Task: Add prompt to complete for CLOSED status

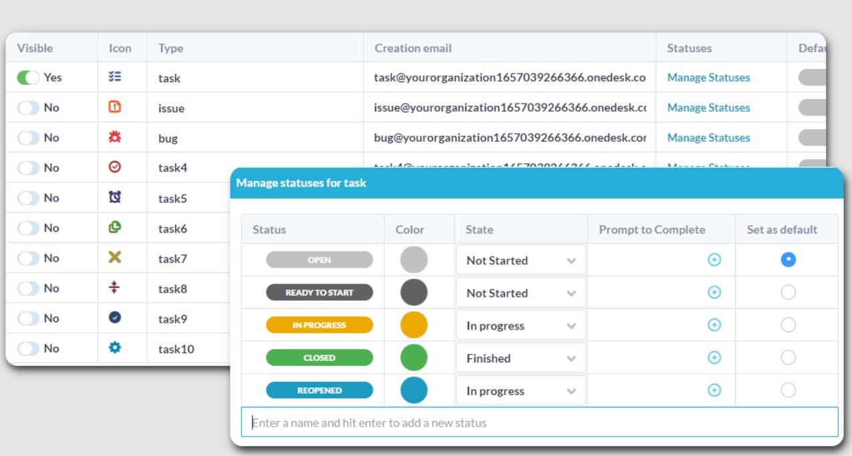Action: (x=714, y=358)
